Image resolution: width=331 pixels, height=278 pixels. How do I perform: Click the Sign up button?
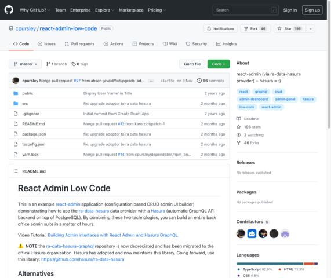312,10
